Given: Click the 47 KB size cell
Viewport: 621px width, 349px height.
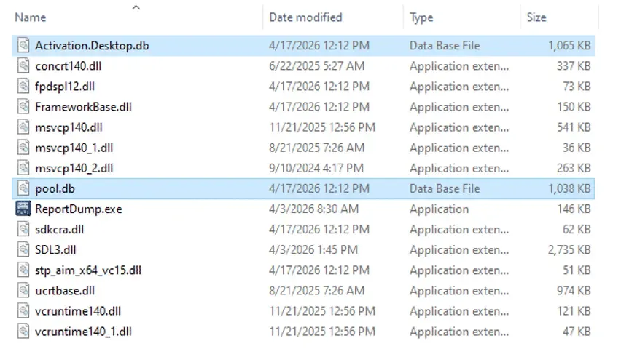Looking at the screenshot, I should point(577,332).
